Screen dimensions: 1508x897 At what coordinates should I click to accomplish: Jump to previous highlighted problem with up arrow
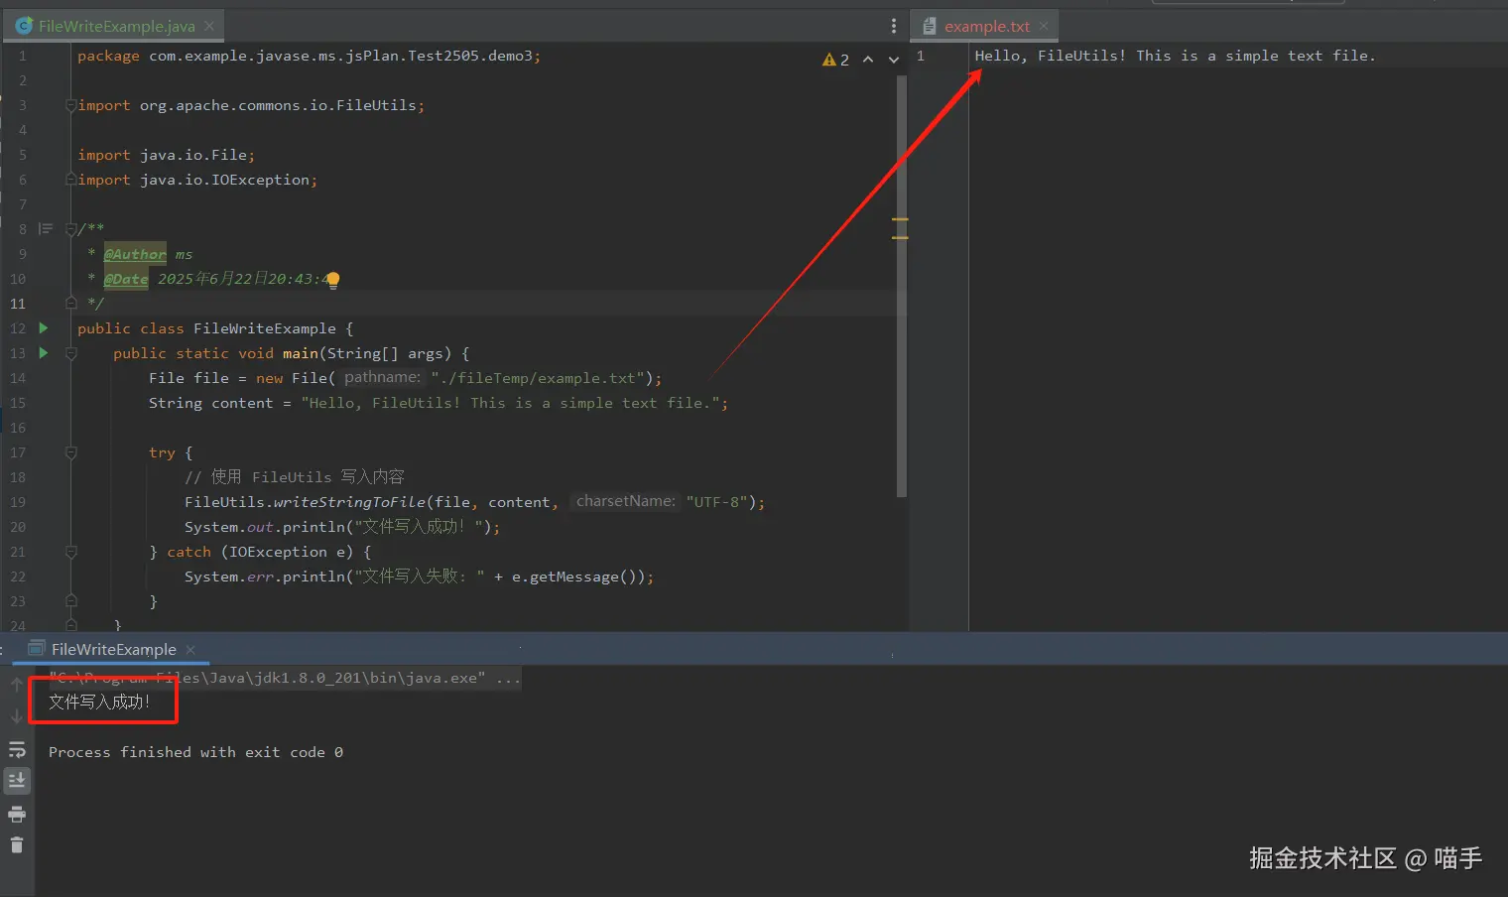click(868, 60)
